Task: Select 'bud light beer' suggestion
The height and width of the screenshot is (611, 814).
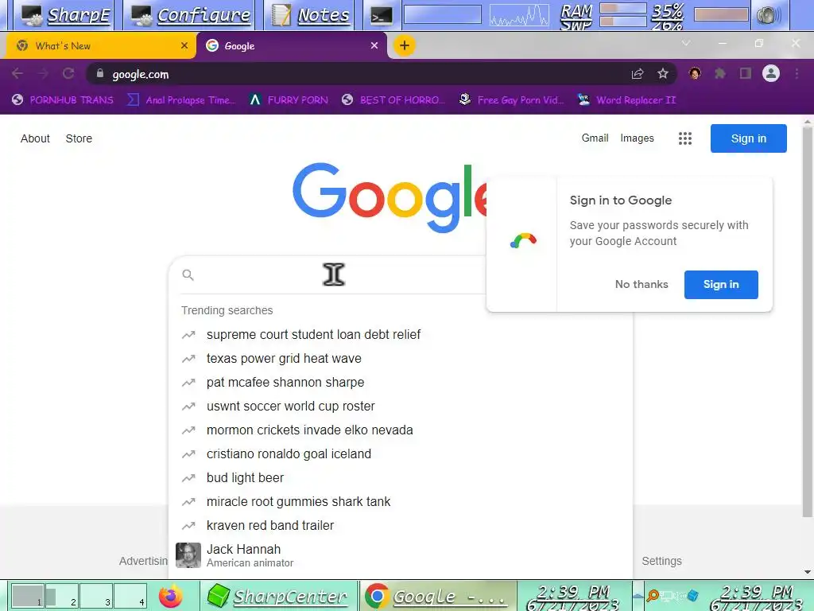Action: [x=245, y=478]
